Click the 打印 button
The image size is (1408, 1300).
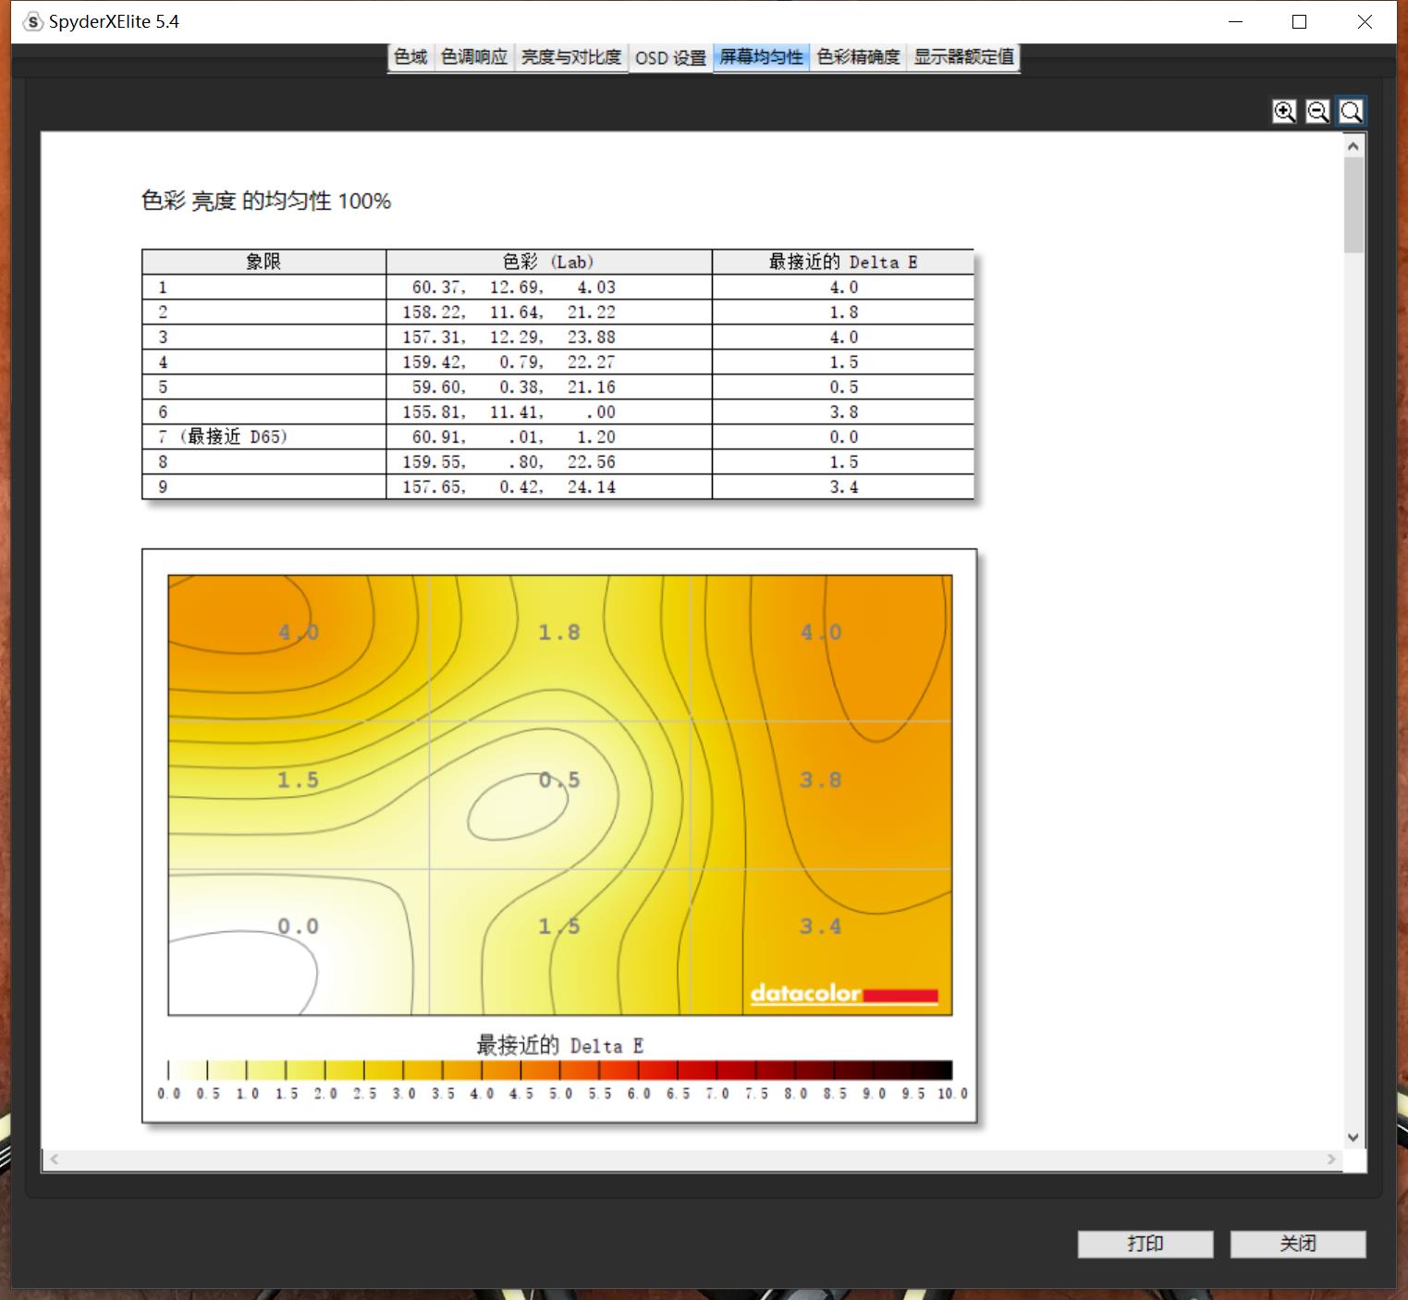click(1145, 1244)
